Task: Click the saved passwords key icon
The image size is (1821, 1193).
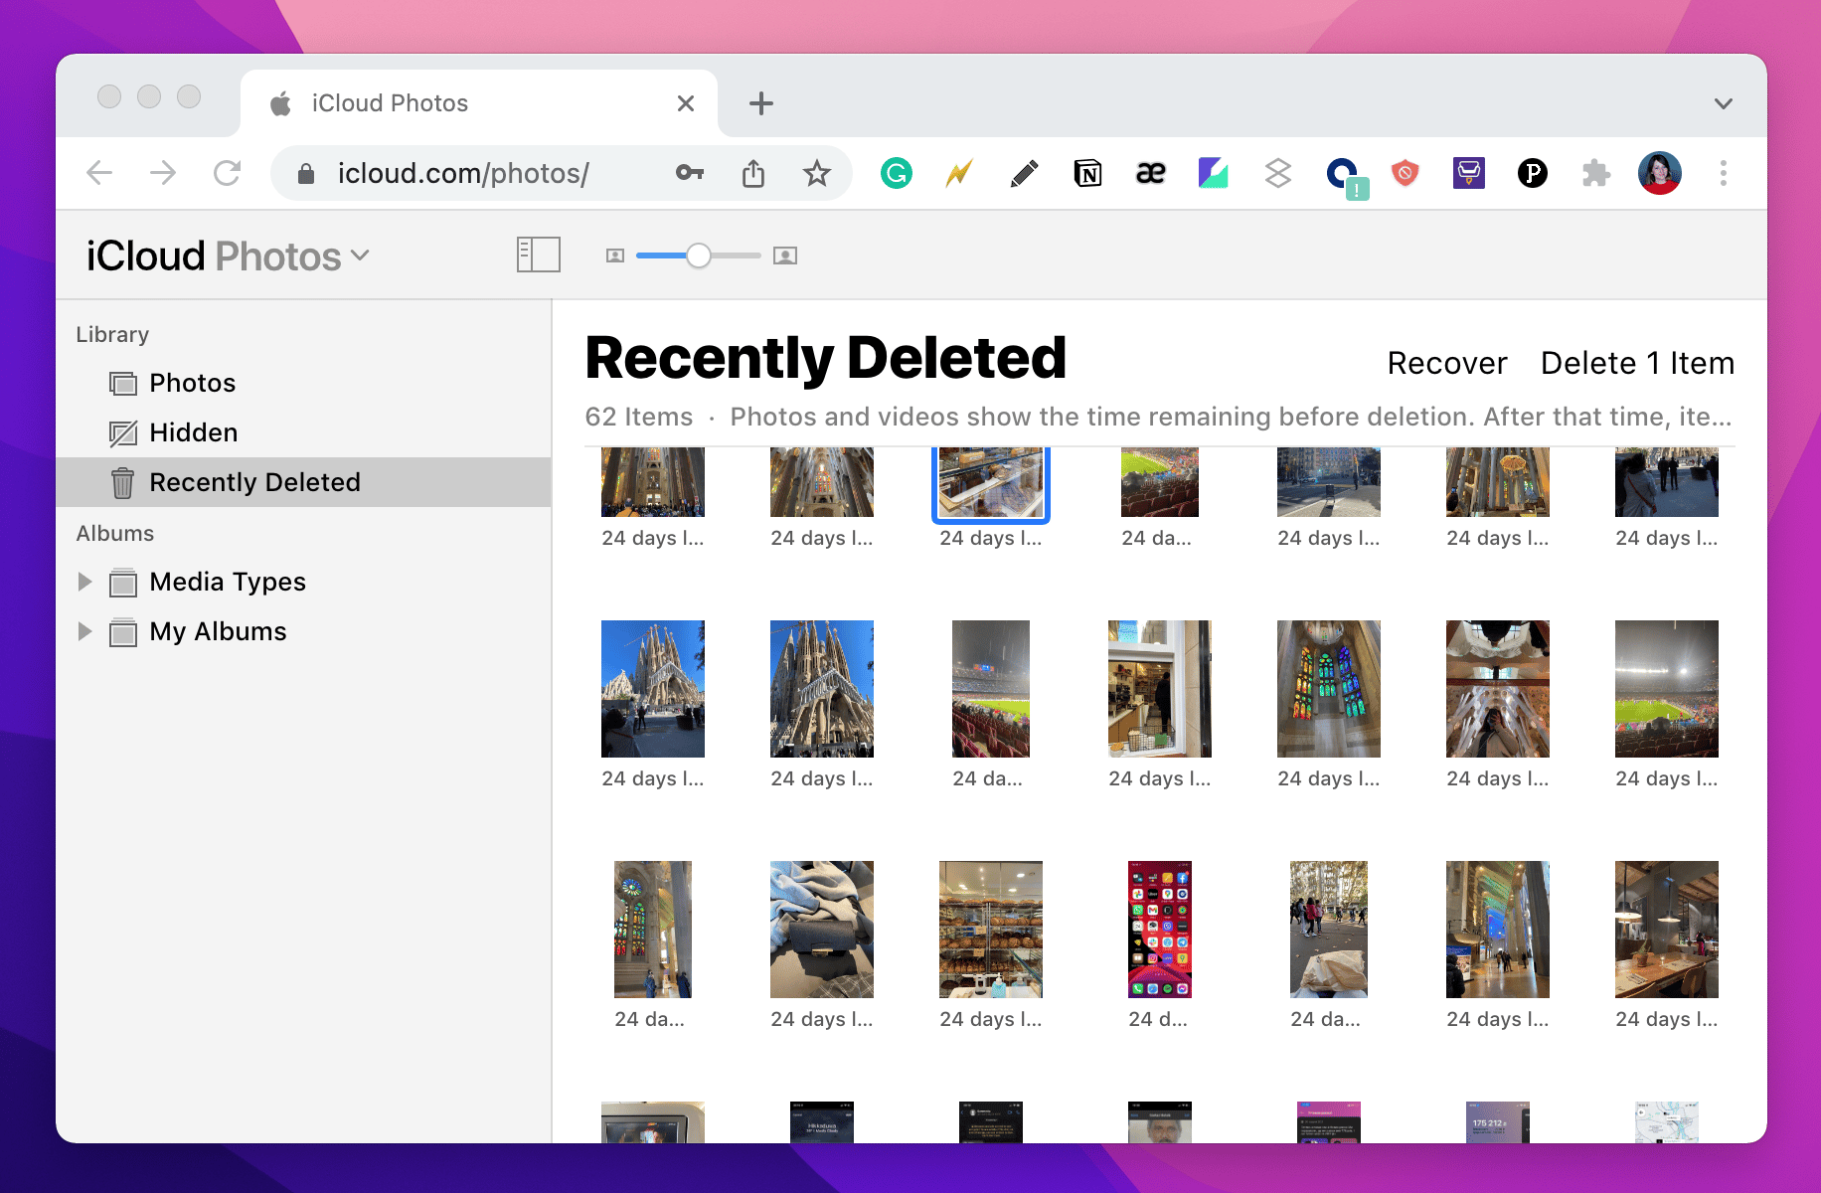Action: click(x=690, y=173)
